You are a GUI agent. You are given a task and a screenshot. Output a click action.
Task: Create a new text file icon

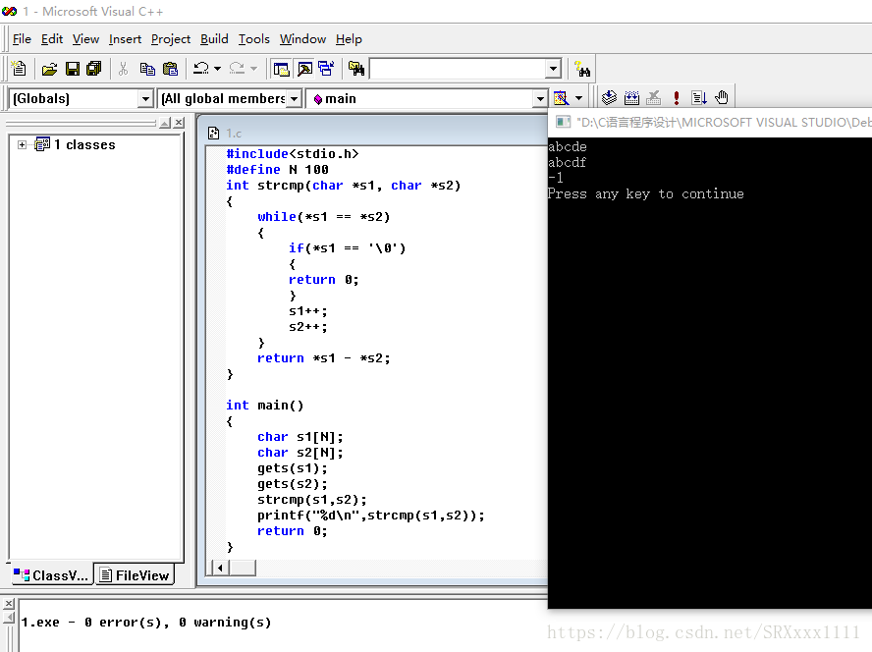pos(19,69)
